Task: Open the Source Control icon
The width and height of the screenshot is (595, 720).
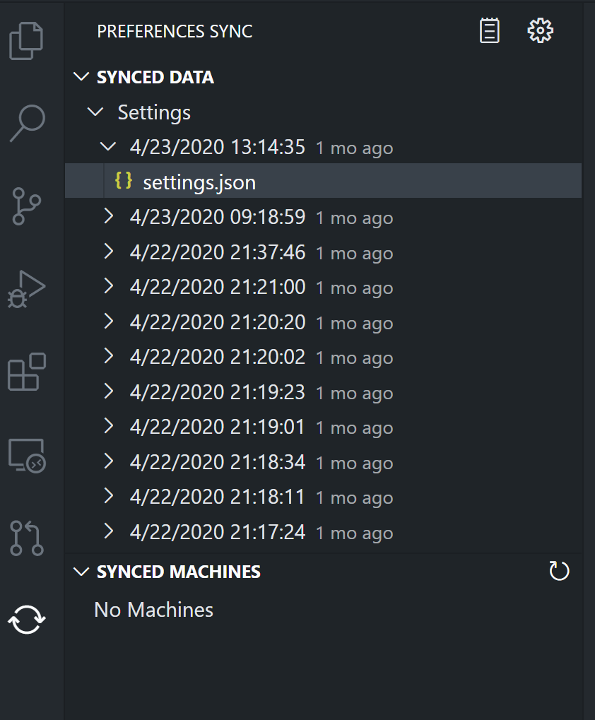Action: [x=26, y=206]
